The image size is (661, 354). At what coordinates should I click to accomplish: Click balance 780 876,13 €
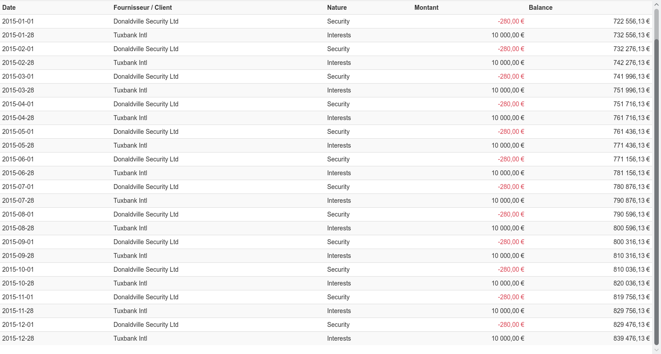click(x=632, y=187)
